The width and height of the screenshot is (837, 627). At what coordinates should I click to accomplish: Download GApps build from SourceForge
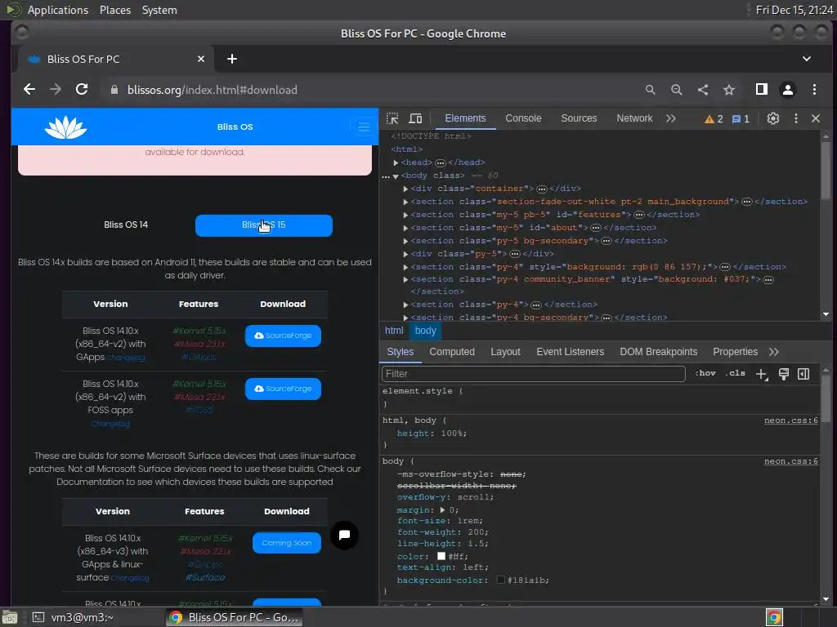tap(283, 336)
